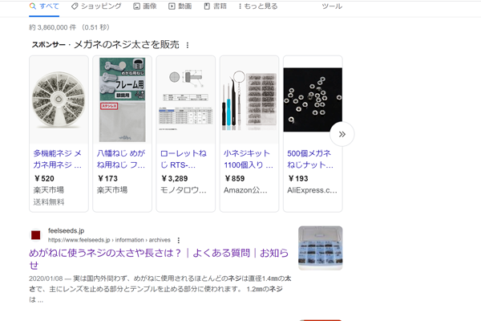This screenshot has height=321, width=481.
Task: Open the ローレットねじ RTS product link
Action: point(184,159)
